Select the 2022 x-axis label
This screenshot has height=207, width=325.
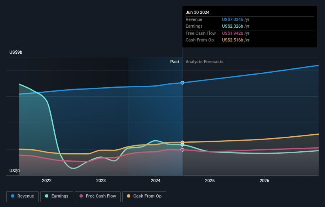(x=47, y=181)
